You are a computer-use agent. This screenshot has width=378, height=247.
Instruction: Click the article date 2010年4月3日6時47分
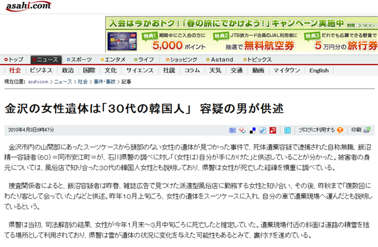pyautogui.click(x=31, y=130)
